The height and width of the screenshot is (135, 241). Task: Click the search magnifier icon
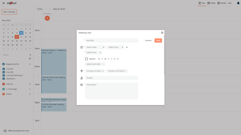[x=30, y=55]
